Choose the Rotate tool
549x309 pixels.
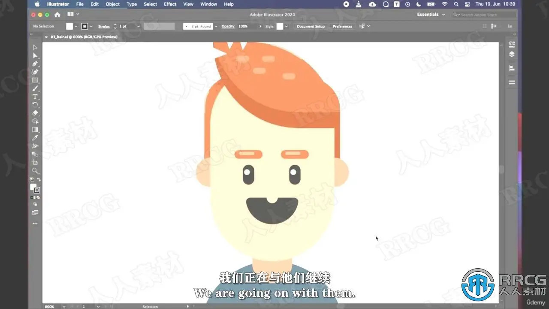tap(35, 105)
